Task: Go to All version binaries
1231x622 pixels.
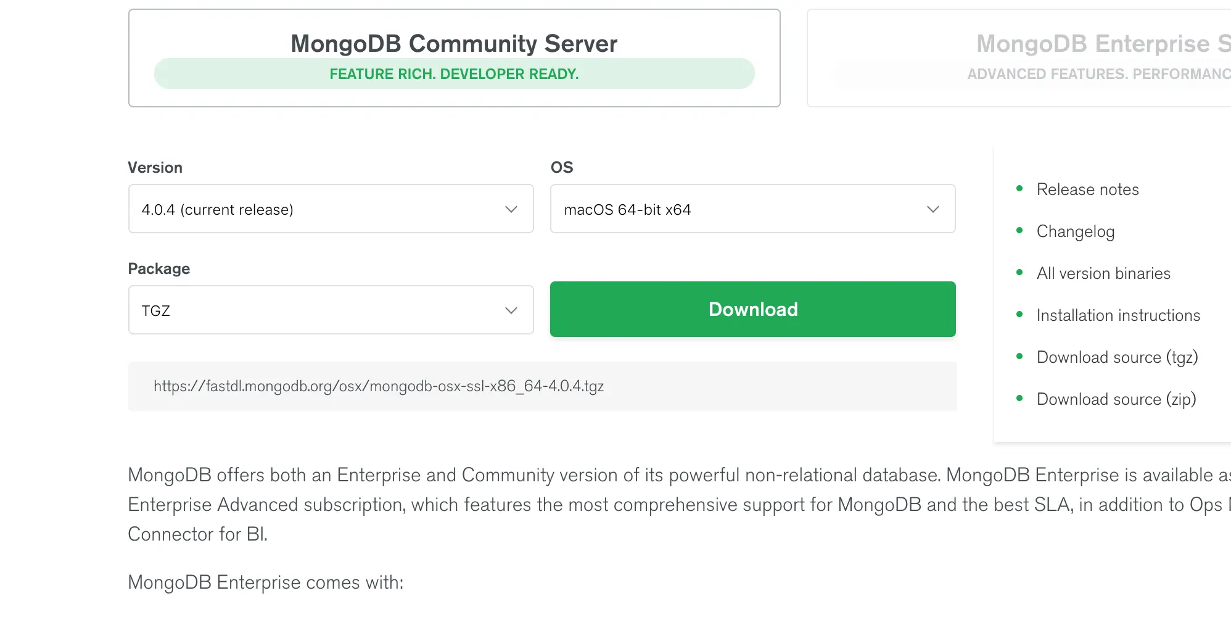Action: coord(1103,273)
